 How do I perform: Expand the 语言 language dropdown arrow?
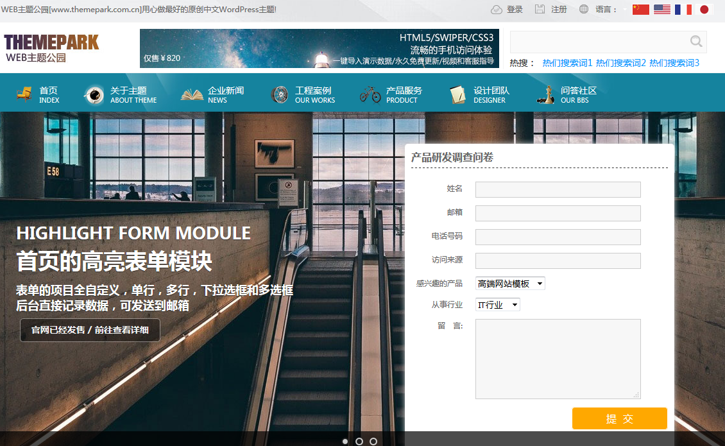(x=624, y=10)
